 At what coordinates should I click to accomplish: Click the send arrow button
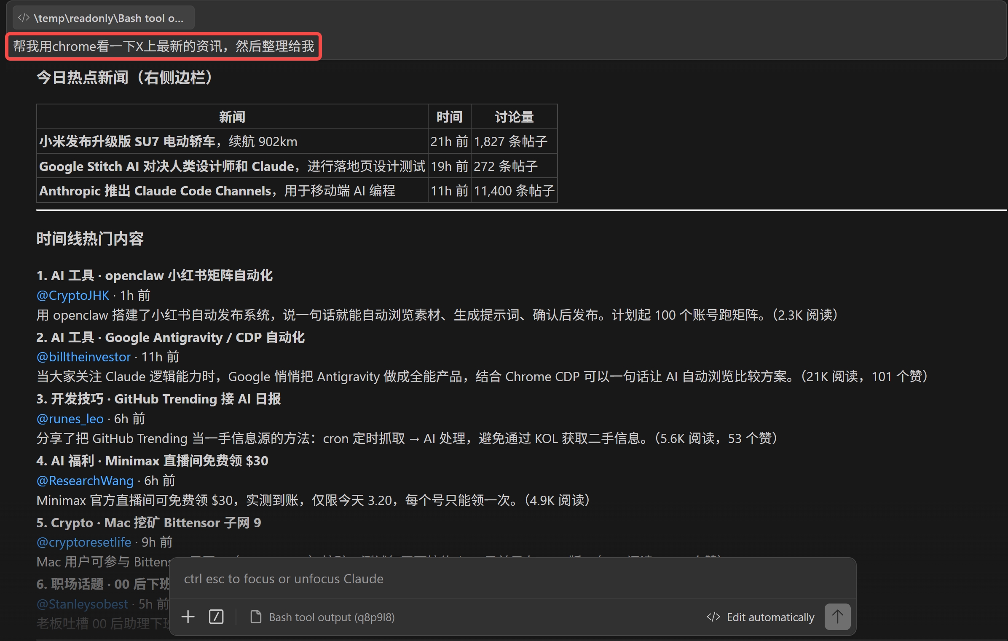pyautogui.click(x=837, y=617)
